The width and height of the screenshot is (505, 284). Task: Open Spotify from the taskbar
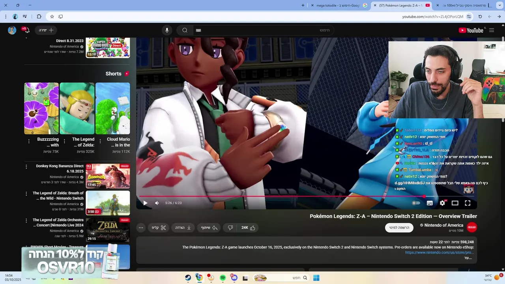[x=223, y=278]
